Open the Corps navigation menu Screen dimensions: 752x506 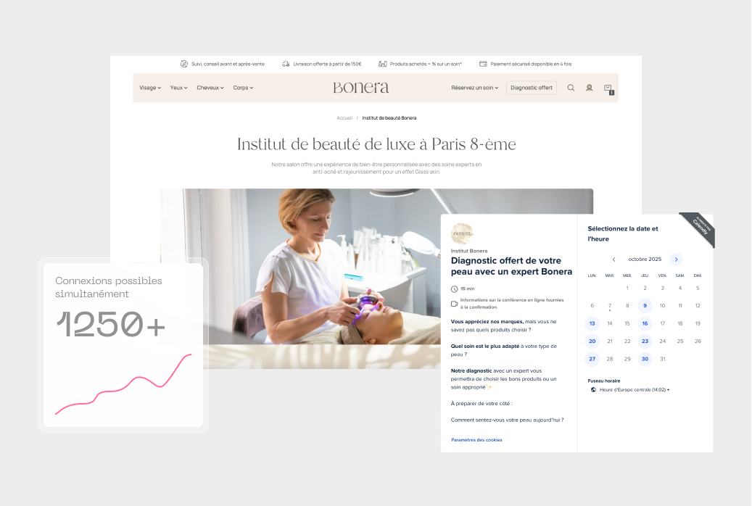click(x=243, y=88)
